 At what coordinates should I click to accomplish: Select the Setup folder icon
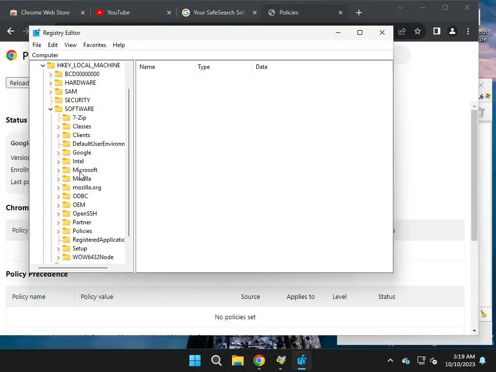66,248
